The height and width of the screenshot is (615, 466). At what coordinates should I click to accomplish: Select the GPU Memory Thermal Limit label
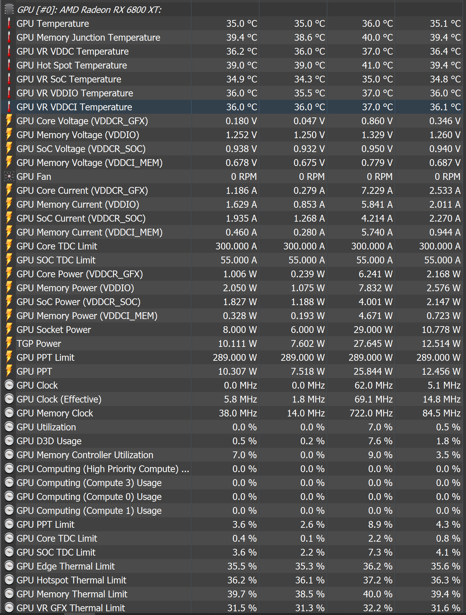[72, 594]
